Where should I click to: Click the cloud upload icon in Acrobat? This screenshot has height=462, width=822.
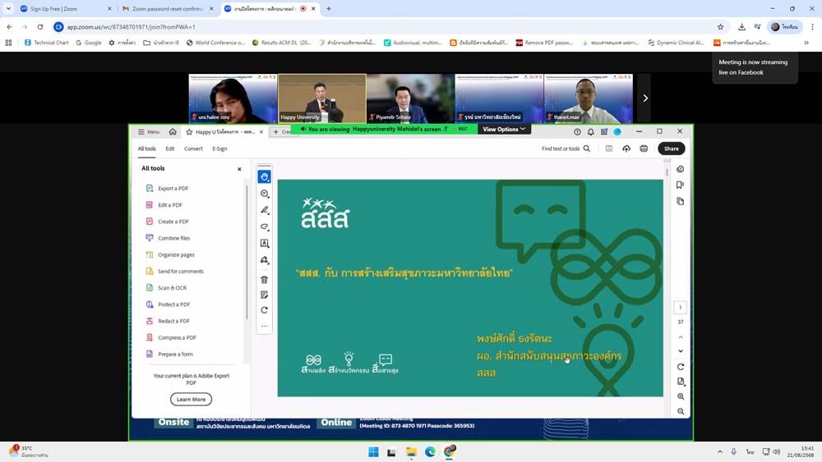pos(626,149)
